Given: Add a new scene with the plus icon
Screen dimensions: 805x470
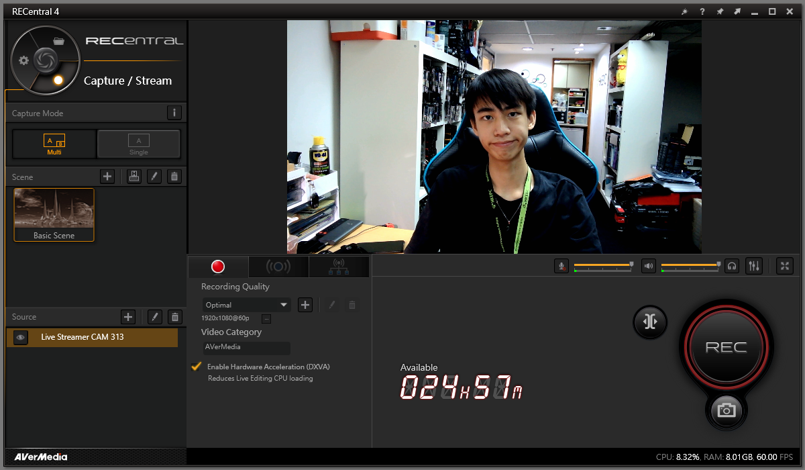Looking at the screenshot, I should coord(107,177).
